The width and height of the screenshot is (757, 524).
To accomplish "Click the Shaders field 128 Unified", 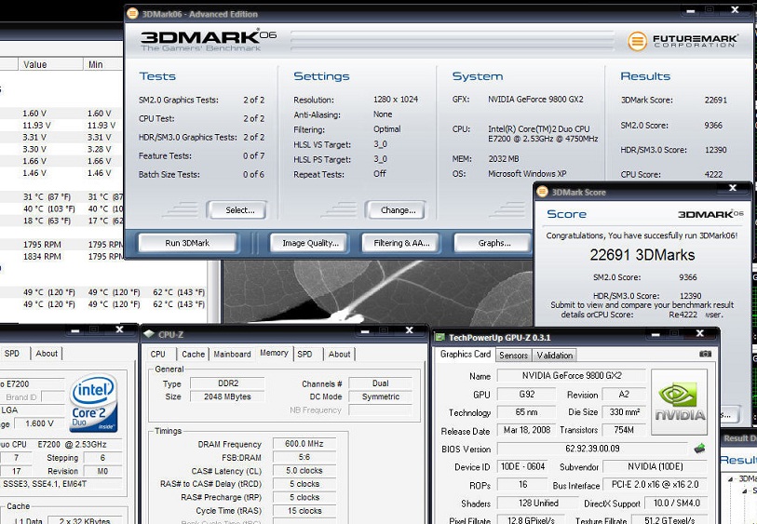I will click(x=538, y=504).
